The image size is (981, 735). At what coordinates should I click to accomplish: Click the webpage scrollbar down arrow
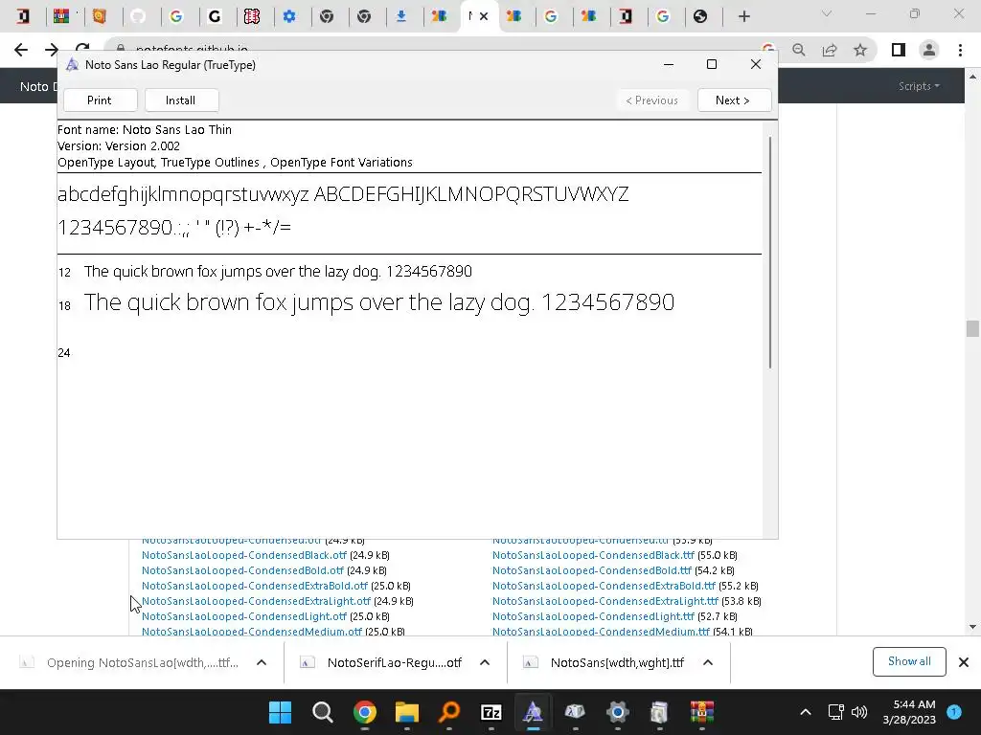tap(972, 626)
